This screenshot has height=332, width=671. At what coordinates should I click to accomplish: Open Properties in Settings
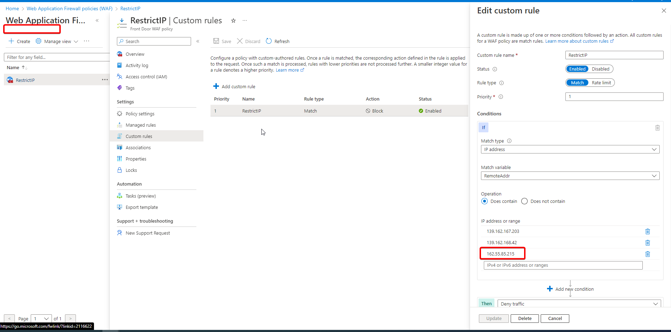click(x=136, y=159)
